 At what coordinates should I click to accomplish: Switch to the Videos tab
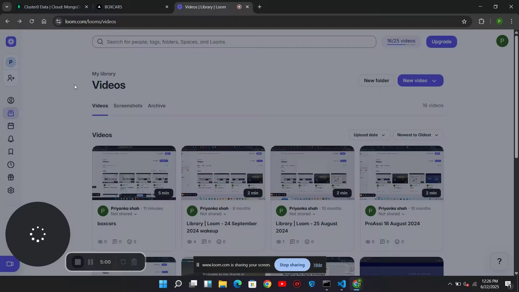point(100,106)
